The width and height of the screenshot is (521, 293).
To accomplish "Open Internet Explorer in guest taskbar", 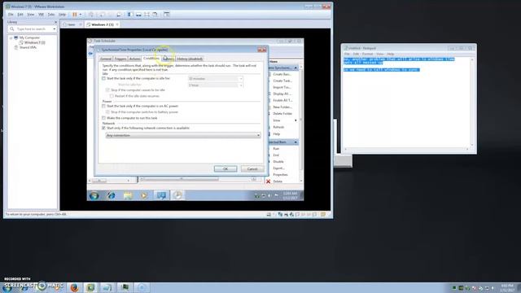I will pos(111,195).
